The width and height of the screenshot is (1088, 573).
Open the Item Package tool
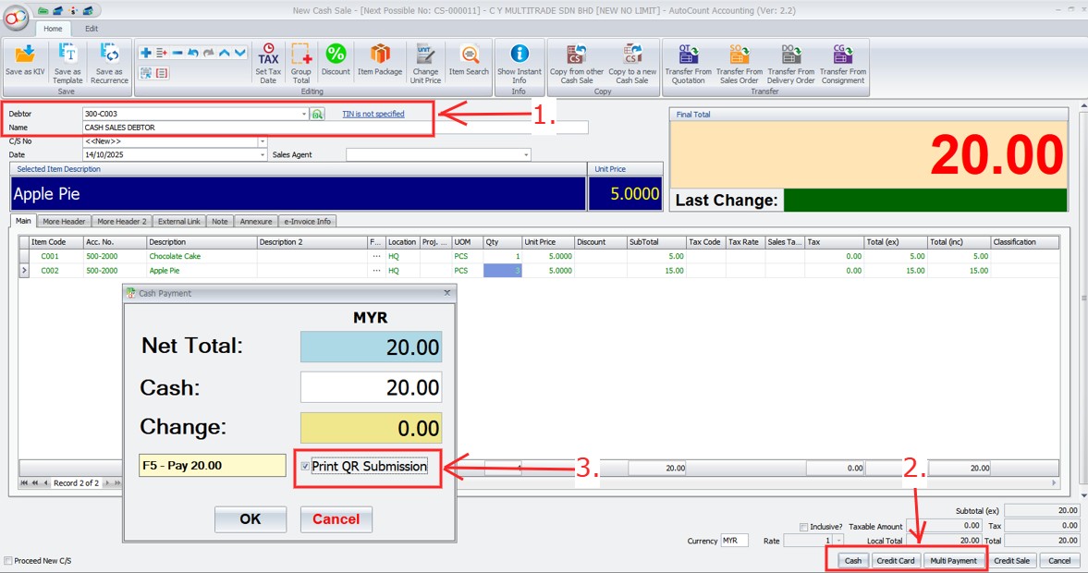[380, 59]
